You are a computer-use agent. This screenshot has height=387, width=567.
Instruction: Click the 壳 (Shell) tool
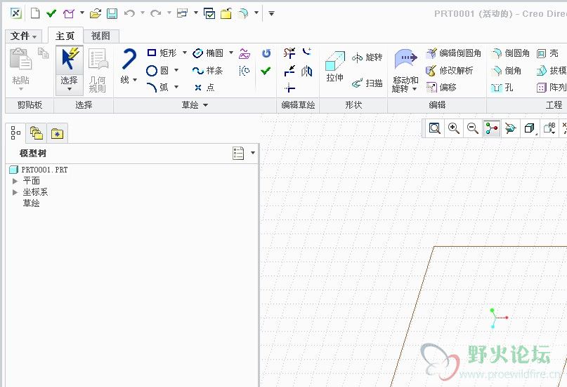[x=547, y=53]
